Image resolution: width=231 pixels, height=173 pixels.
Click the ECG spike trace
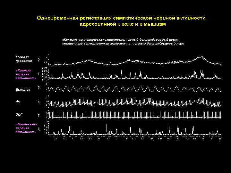(135, 115)
